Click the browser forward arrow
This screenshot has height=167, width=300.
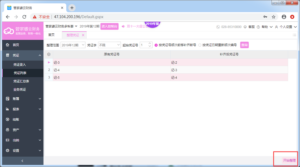16,17
